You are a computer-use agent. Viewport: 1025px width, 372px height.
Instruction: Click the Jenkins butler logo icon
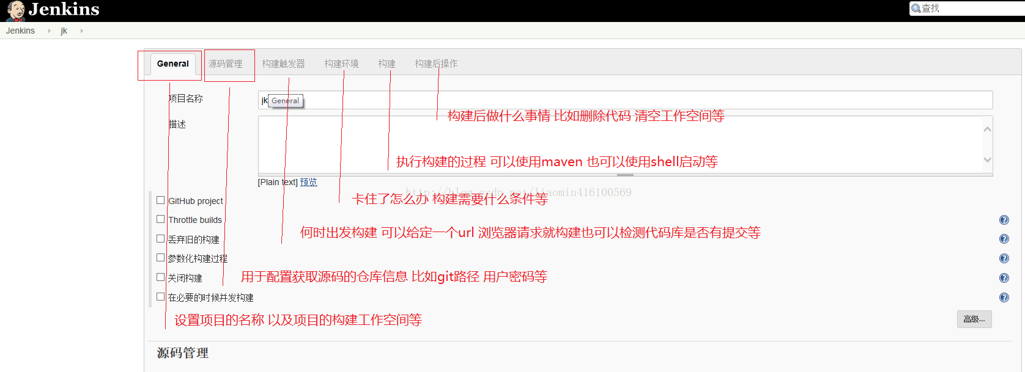coord(15,11)
